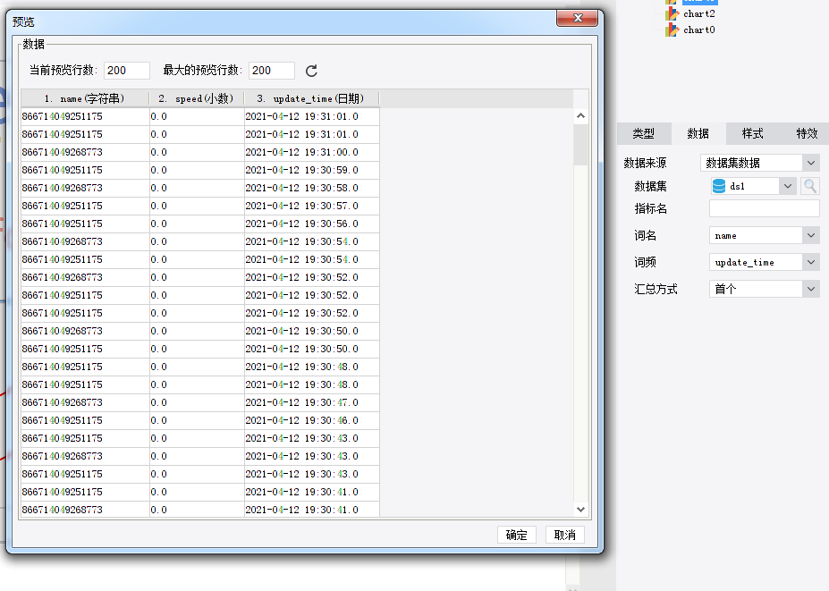Switch to the 数据 tab

coord(698,134)
